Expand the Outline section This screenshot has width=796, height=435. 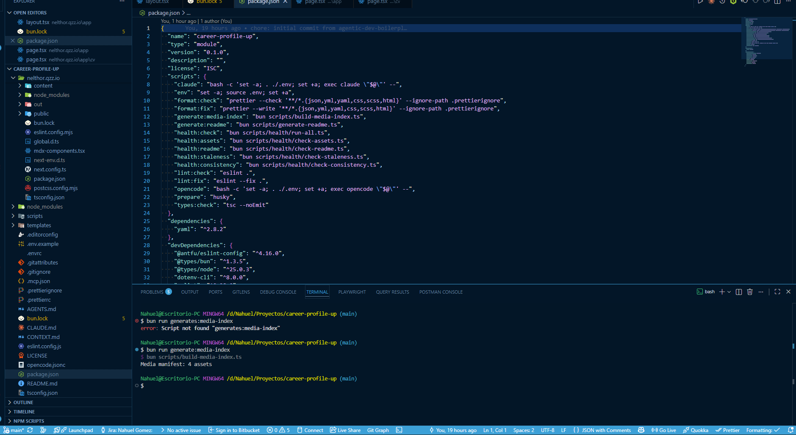tap(23, 402)
